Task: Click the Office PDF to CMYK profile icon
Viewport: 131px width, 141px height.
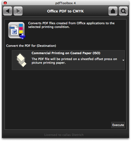Action: point(17,30)
